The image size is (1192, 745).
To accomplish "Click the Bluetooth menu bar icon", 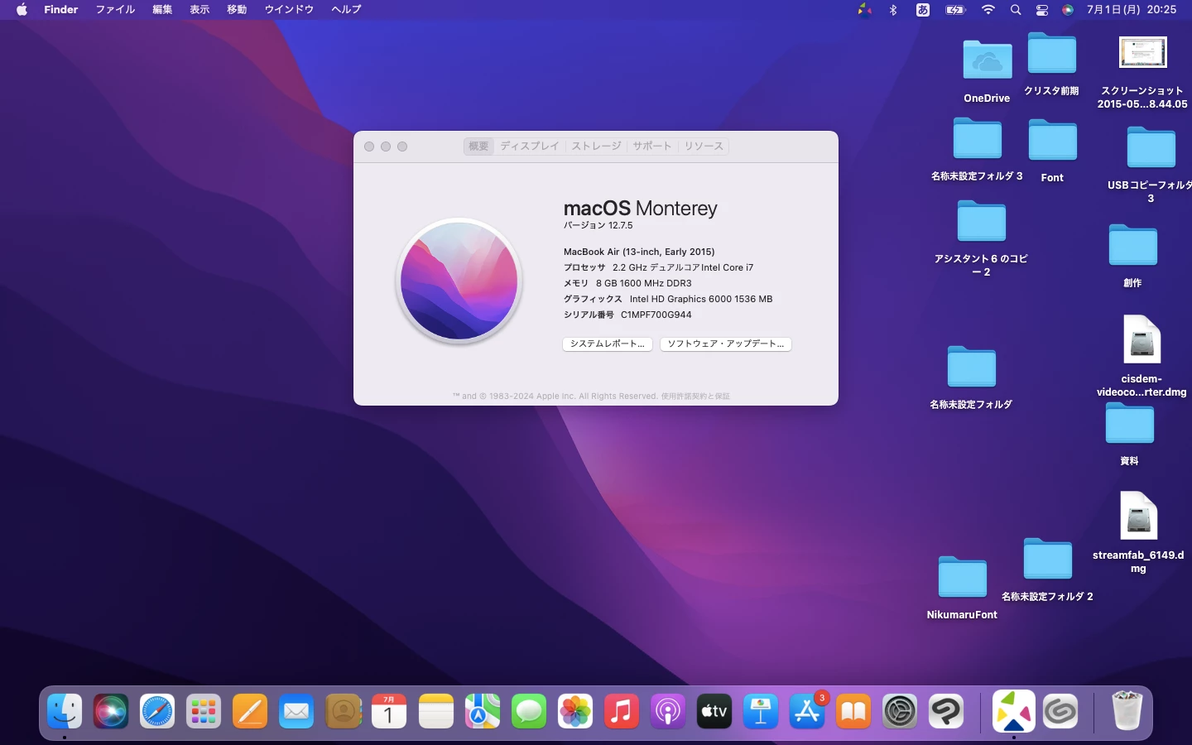I will tap(893, 10).
